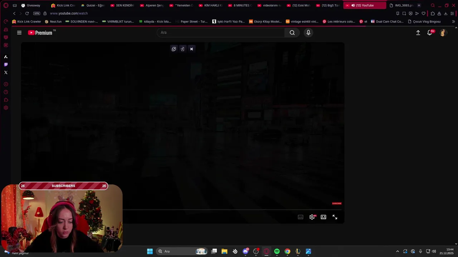Viewport: 458px width, 257px height.
Task: Open Opera sidebar X icon
Action: (6, 72)
